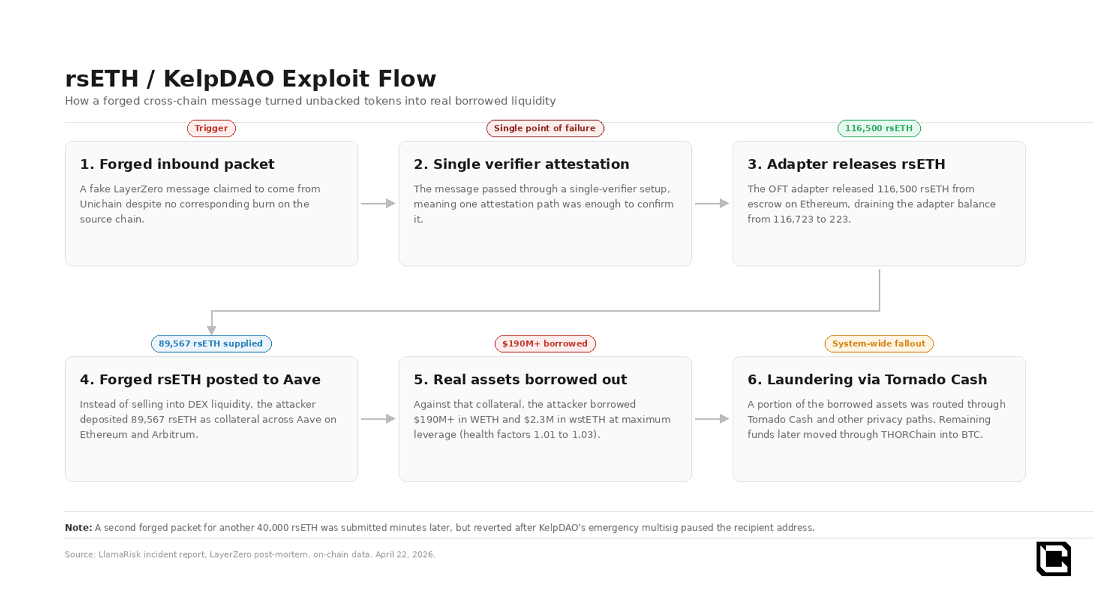
Task: Click the "2. Single verifier attestation" heading
Action: point(521,164)
